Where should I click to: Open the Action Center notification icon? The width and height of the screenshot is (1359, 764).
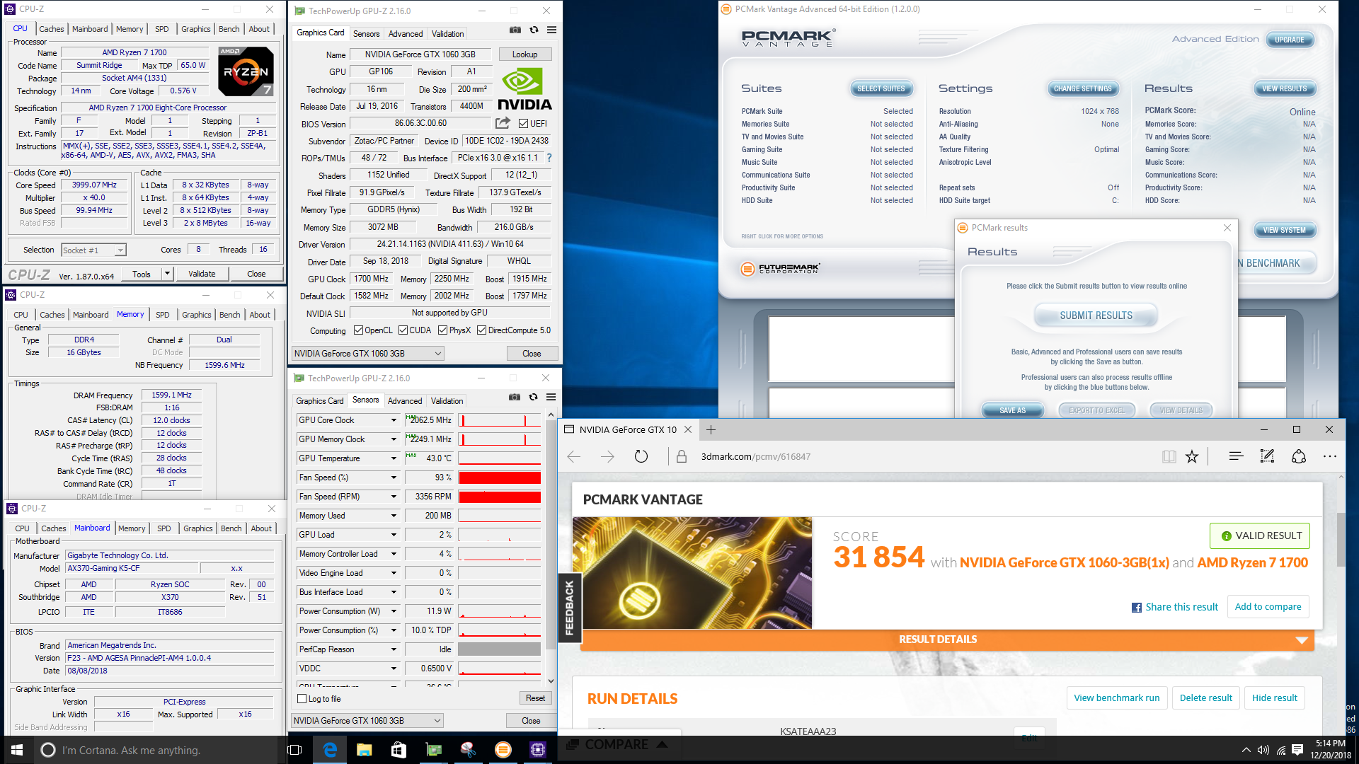coord(1298,750)
